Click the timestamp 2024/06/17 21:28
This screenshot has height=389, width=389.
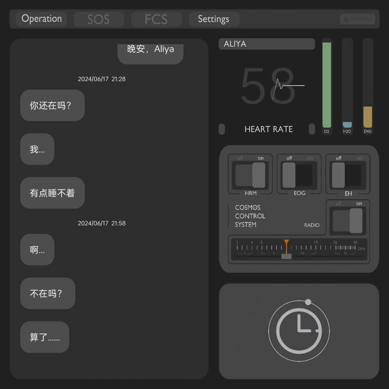click(102, 79)
